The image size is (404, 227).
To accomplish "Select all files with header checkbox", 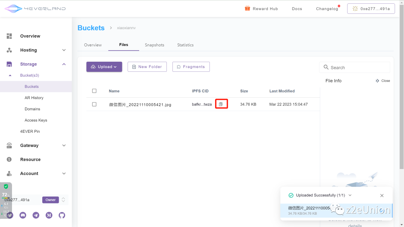I will [94, 91].
